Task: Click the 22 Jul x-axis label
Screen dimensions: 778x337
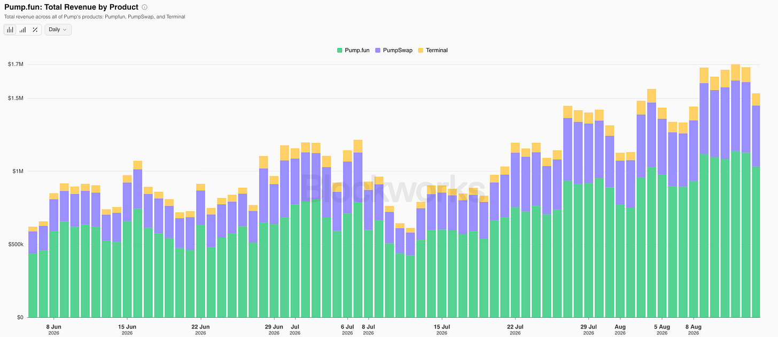Action: pyautogui.click(x=515, y=330)
